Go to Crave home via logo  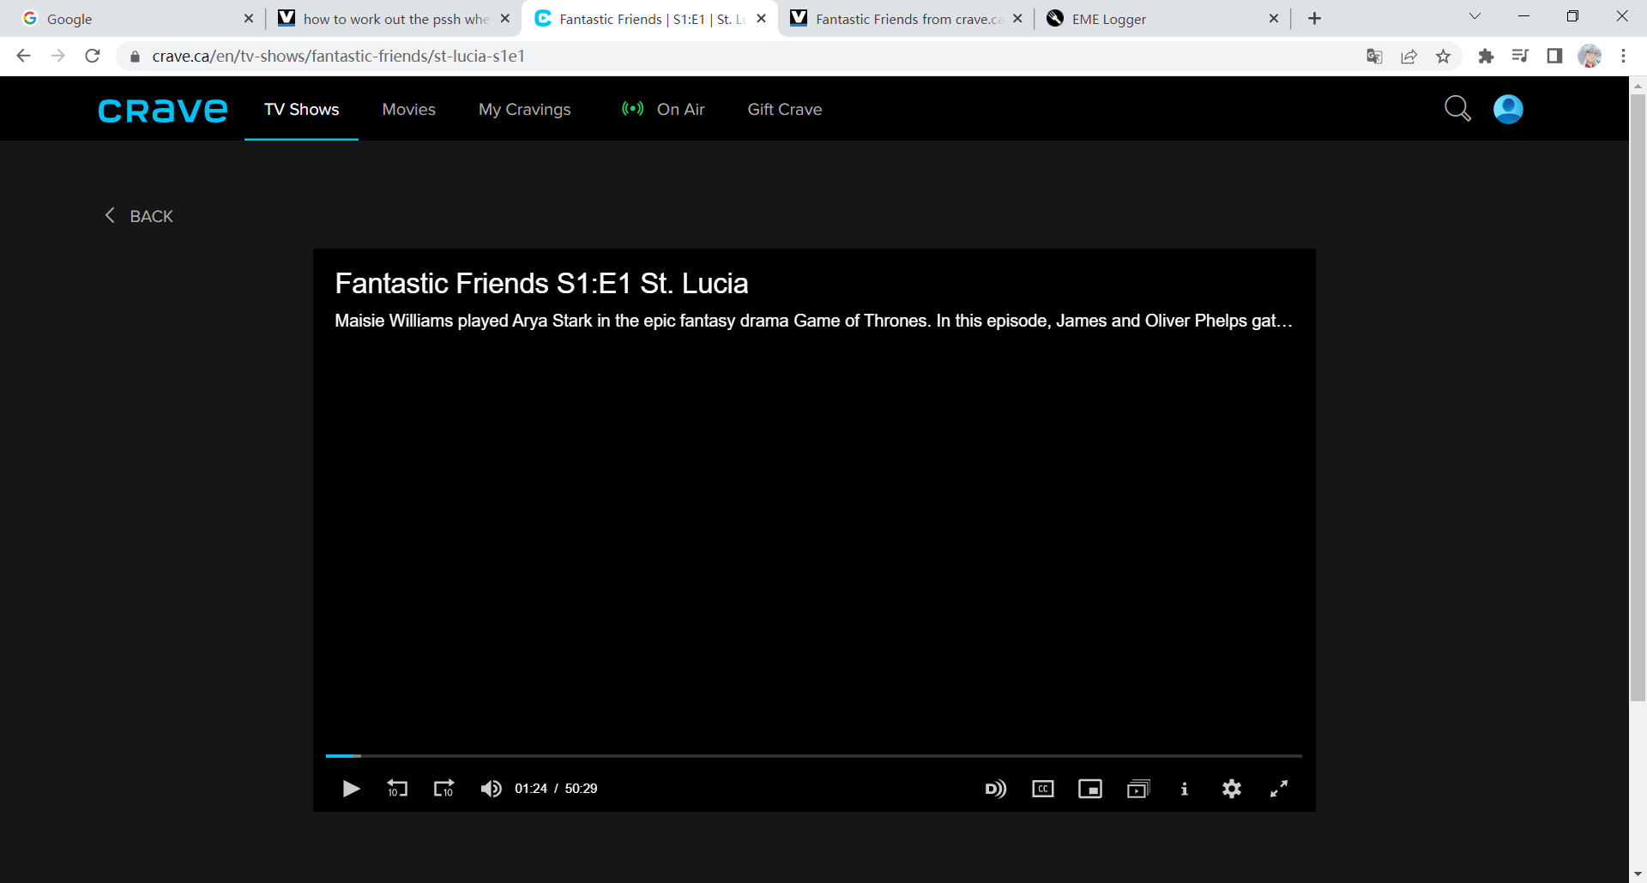pos(163,111)
